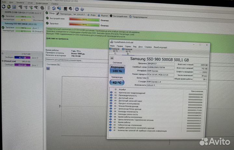The width and height of the screenshot is (234, 150).
Task: Switch to the Инфо tab
Action: (x=91, y=15)
